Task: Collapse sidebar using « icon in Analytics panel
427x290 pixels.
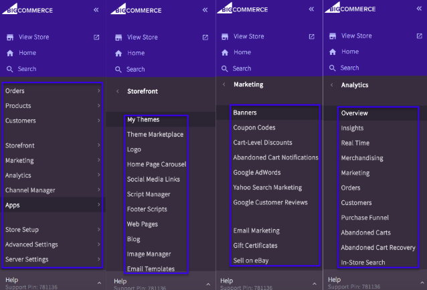Action: tap(419, 9)
